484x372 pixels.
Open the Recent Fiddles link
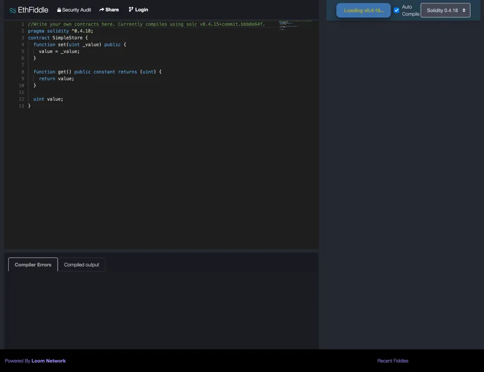click(x=392, y=361)
